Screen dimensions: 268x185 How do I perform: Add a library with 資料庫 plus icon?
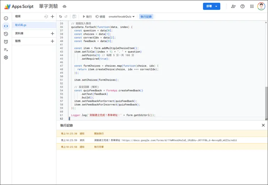[53, 33]
